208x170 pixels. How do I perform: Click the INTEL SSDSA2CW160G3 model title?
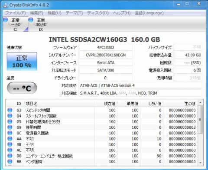coord(104,39)
